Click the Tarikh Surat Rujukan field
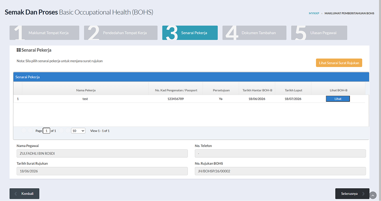 click(102, 171)
